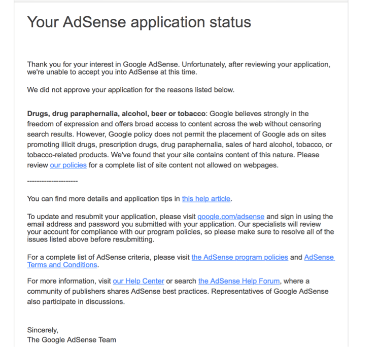The image size is (379, 347).
Task: Open 'the AdSense program policies' link
Action: pyautogui.click(x=240, y=257)
